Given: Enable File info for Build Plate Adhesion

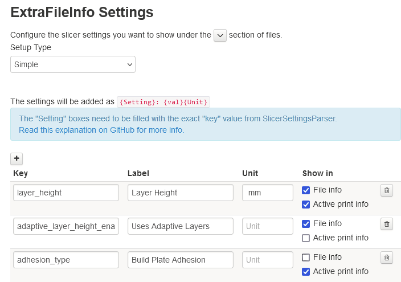Looking at the screenshot, I should [x=306, y=257].
